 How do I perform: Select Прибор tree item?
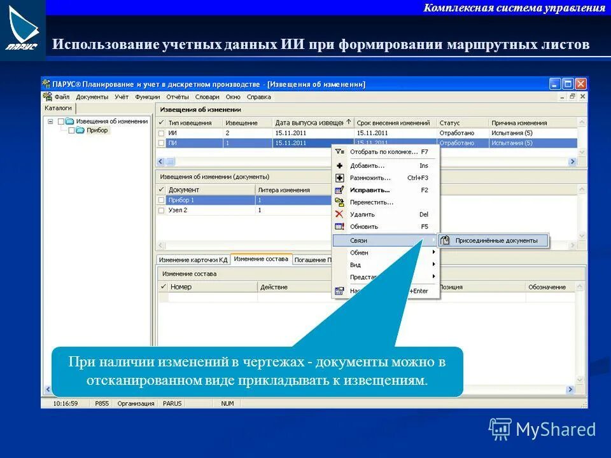click(97, 130)
